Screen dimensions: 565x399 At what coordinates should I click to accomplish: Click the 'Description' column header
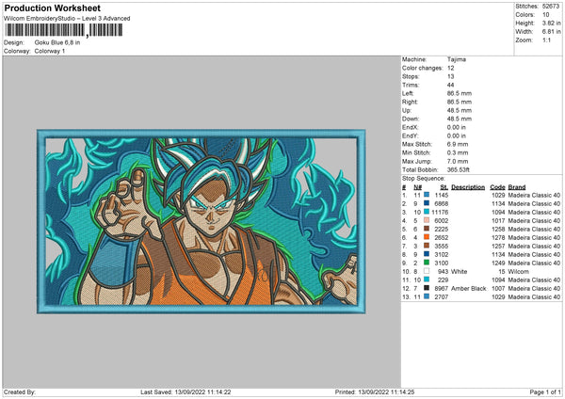coord(468,187)
